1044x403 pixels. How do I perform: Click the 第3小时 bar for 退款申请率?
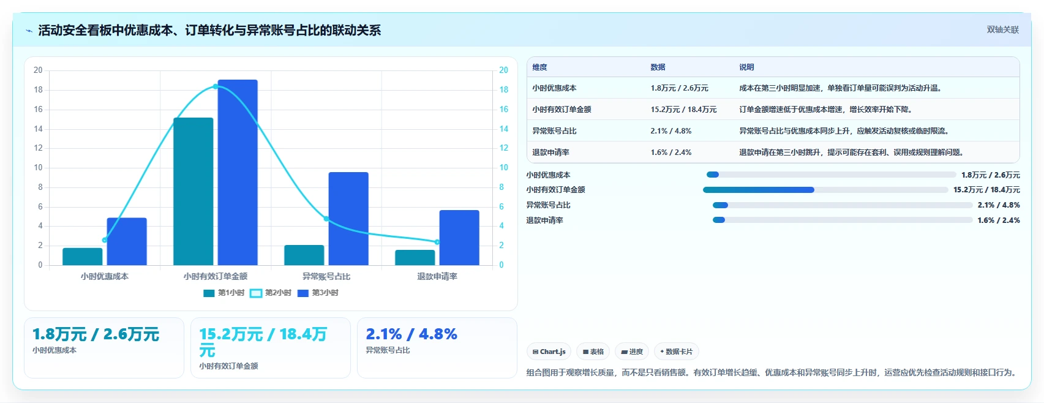(x=459, y=238)
